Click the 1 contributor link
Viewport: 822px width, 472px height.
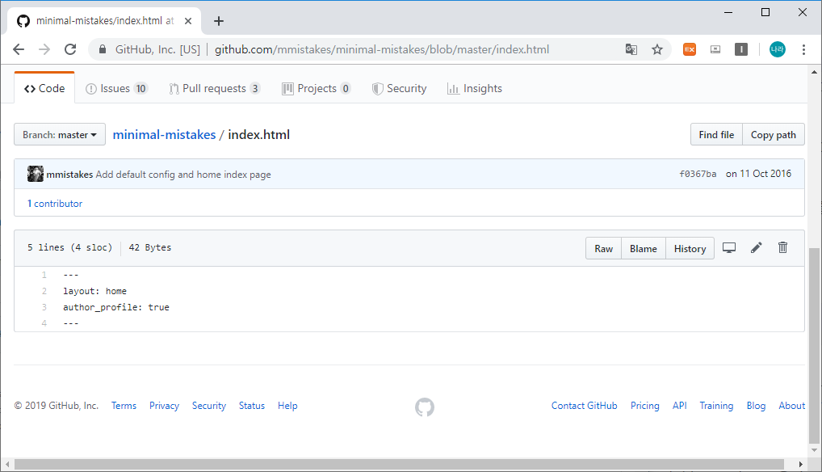click(55, 204)
